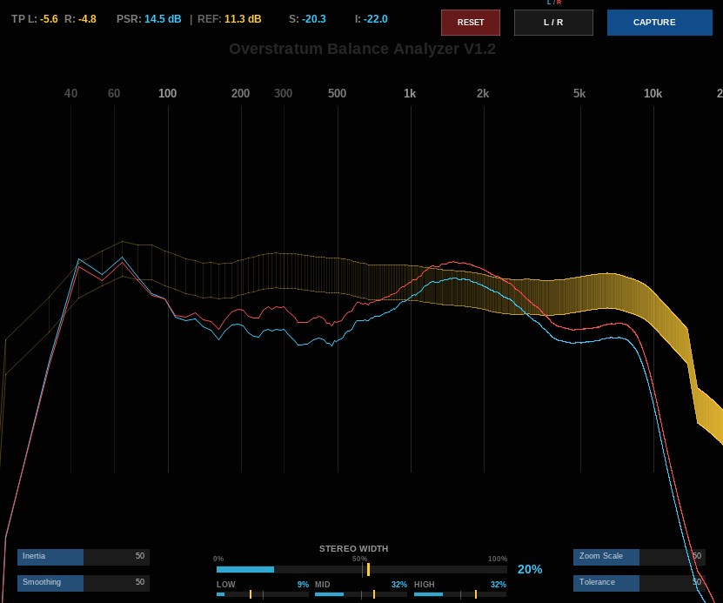
Task: Adjust the Zoom Scale slider
Action: (639, 556)
